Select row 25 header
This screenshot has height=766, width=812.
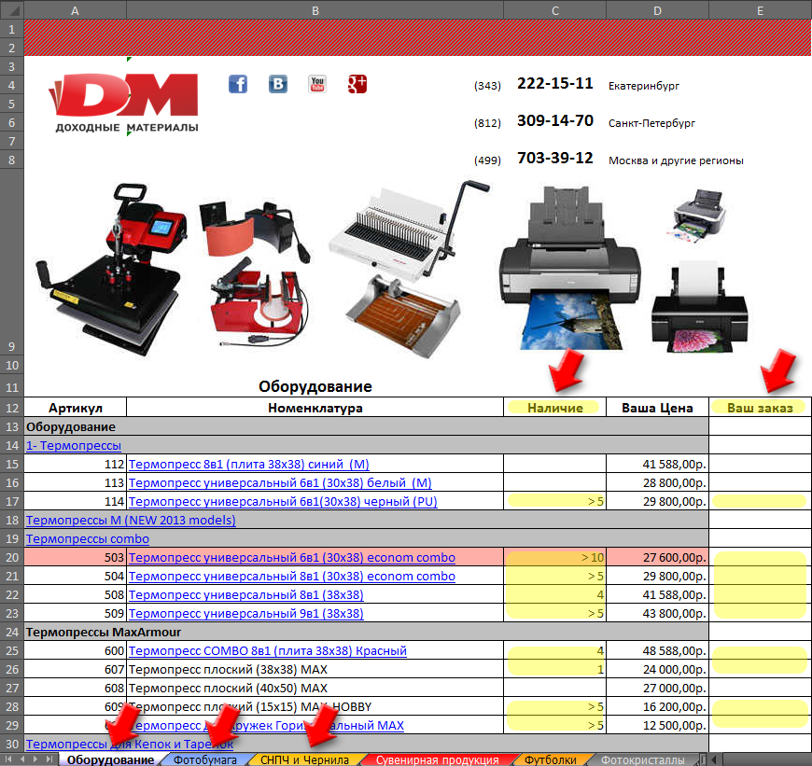(12, 650)
